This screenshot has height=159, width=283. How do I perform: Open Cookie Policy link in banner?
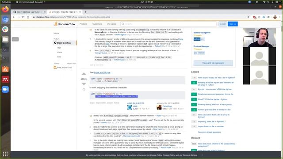pyautogui.click(x=156, y=155)
